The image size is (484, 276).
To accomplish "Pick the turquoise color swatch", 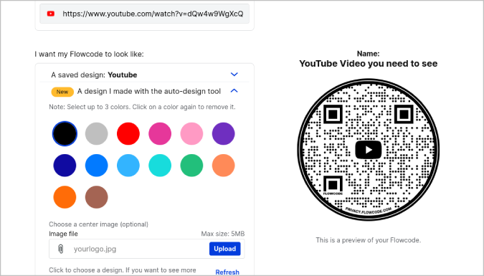I will 160,166.
